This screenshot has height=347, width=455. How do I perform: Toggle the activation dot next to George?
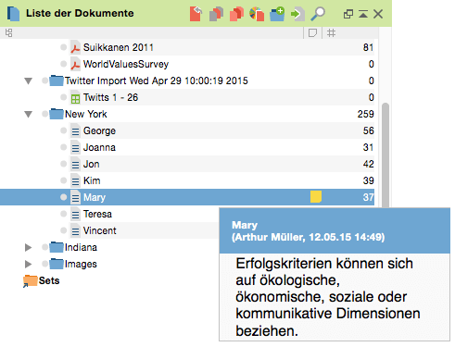click(x=63, y=130)
